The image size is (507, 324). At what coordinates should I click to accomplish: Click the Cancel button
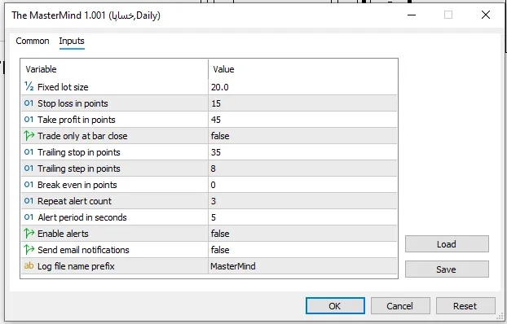(400, 306)
